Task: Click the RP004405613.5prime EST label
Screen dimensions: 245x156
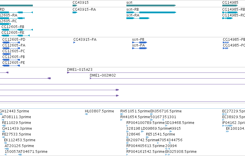Action: point(145,146)
